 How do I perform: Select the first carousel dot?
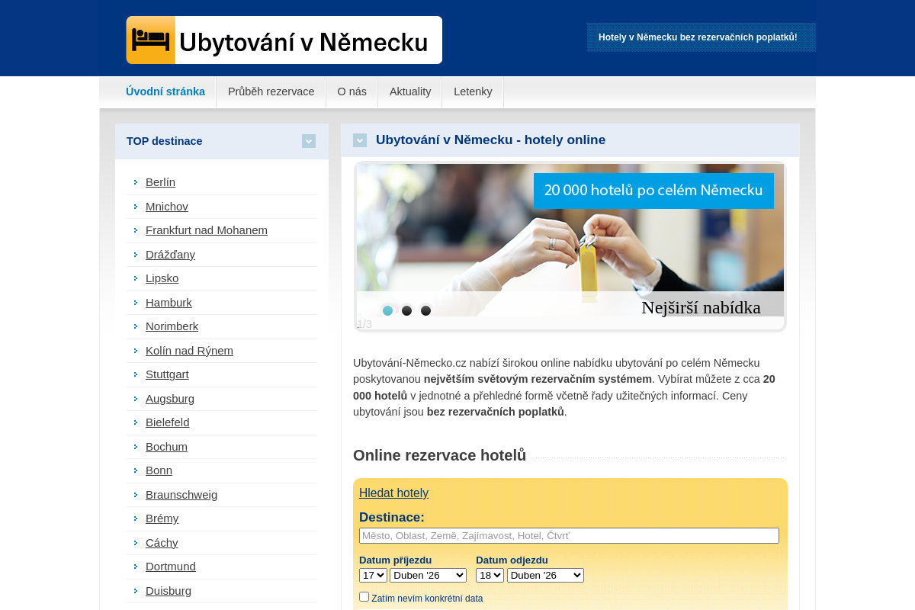(387, 310)
